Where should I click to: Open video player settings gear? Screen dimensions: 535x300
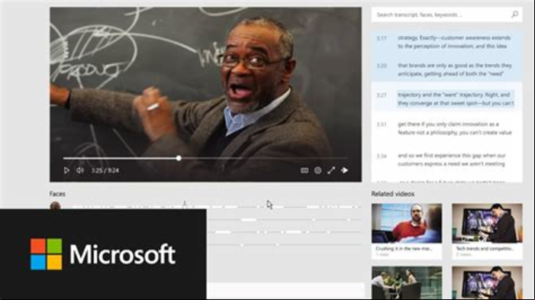(x=317, y=170)
